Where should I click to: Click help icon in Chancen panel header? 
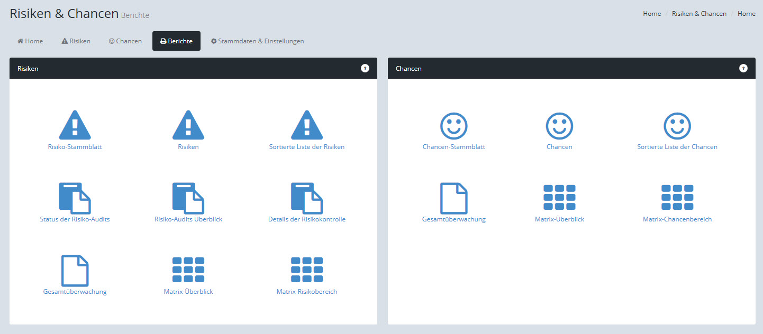click(x=743, y=68)
